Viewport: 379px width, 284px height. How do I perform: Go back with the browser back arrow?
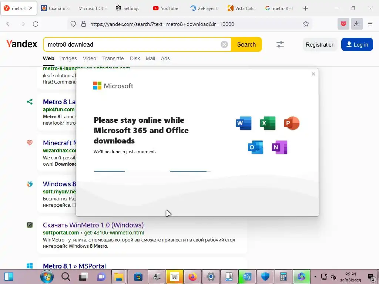(x=9, y=24)
